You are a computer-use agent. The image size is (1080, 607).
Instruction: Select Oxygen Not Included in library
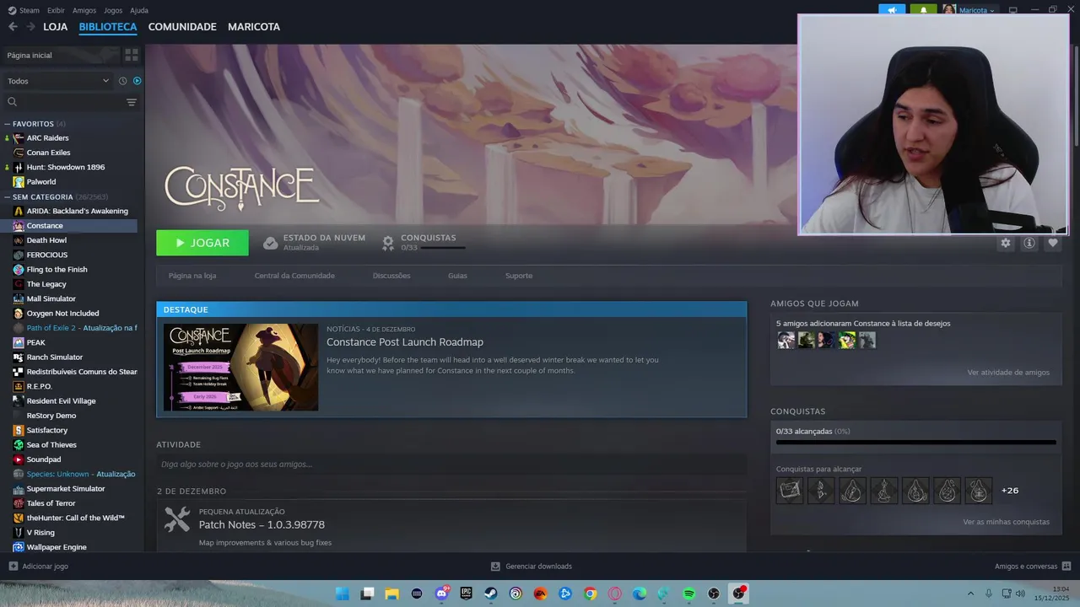point(62,313)
